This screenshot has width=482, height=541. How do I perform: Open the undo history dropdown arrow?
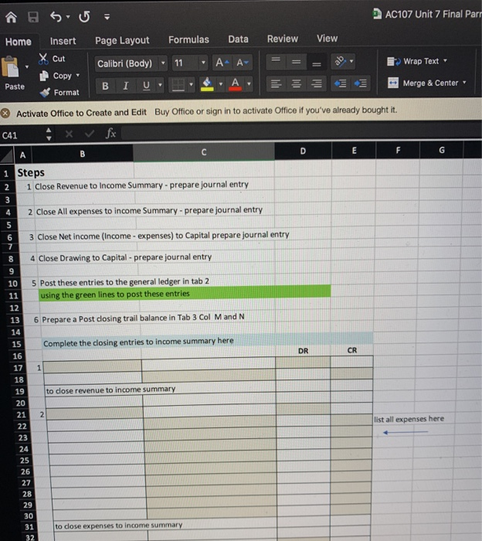[x=68, y=16]
